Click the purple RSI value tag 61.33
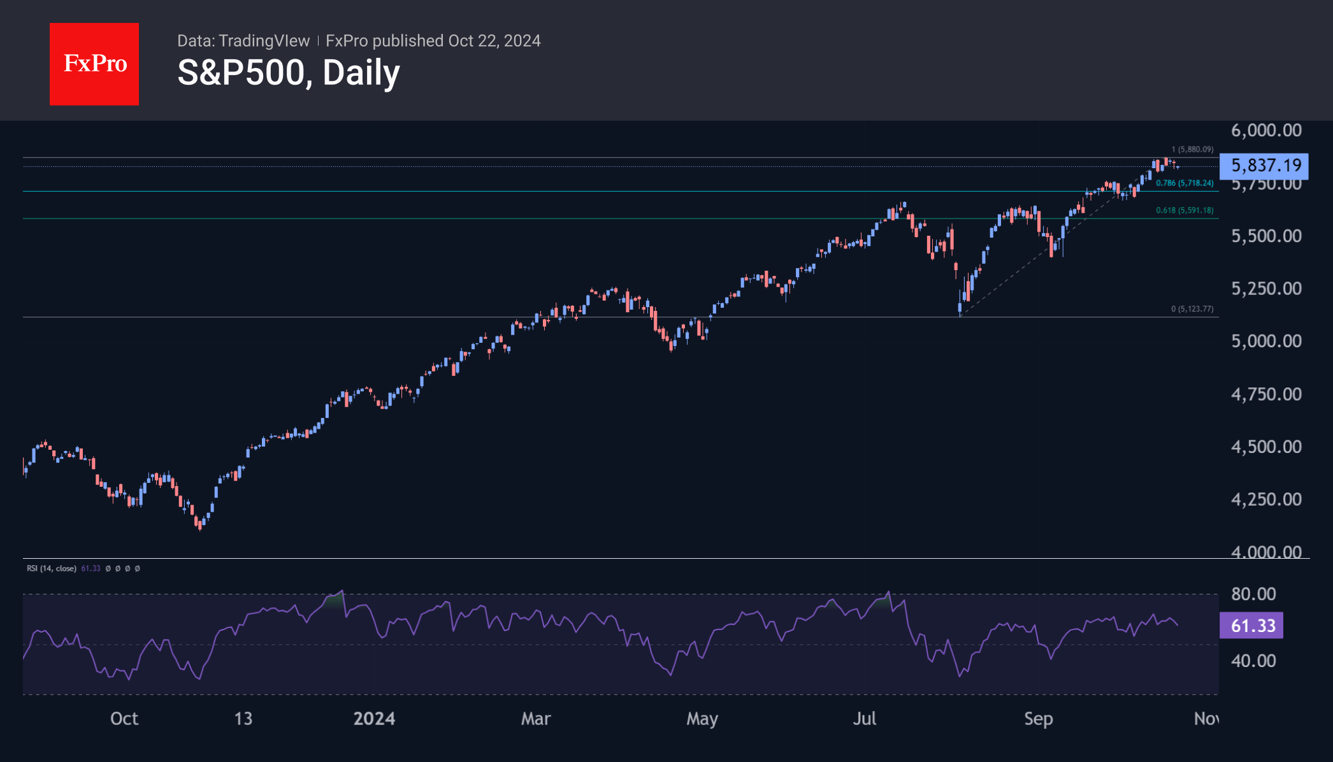 (1251, 626)
